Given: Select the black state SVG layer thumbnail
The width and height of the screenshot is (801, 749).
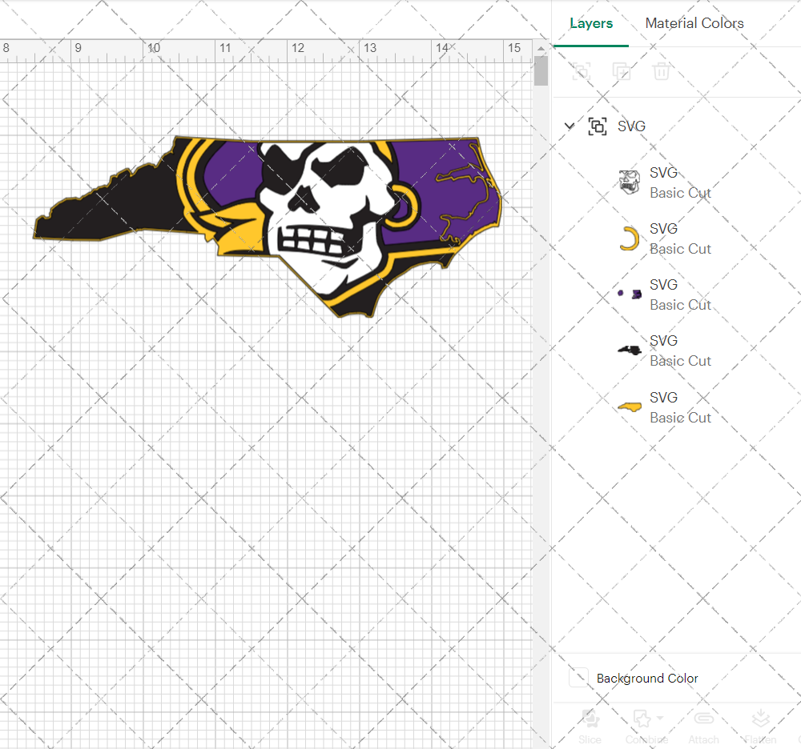Looking at the screenshot, I should (630, 350).
